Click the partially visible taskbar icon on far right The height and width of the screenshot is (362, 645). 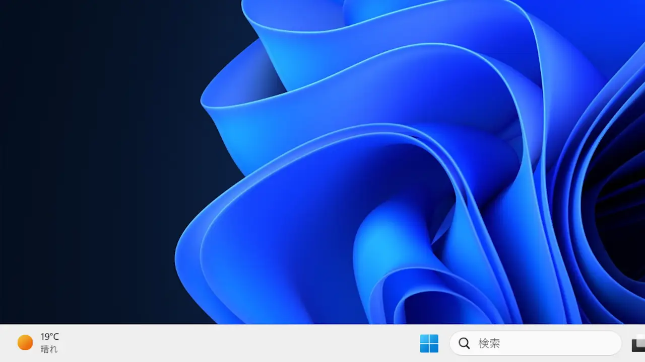[x=639, y=345]
